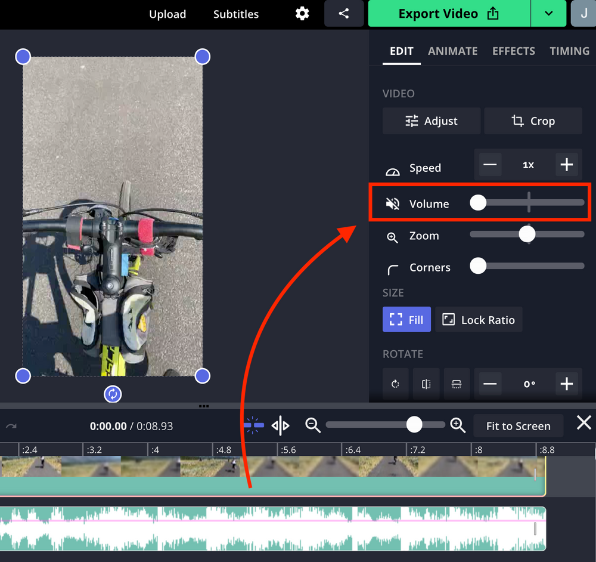Select the audio waveform track in the timeline

[x=274, y=528]
